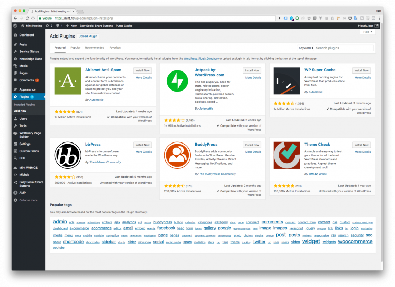Open Chrome three-dot menu
395x287 pixels.
(380, 18)
